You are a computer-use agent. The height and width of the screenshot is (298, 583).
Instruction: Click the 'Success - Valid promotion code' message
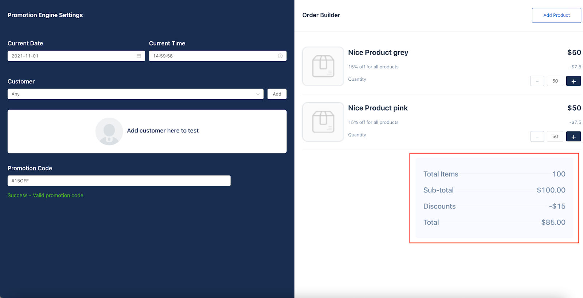pos(46,195)
